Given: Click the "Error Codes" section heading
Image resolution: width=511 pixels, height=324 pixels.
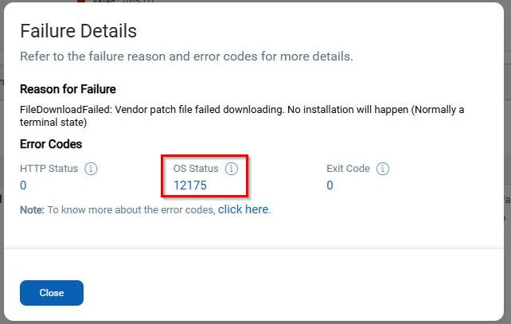Looking at the screenshot, I should coord(51,144).
